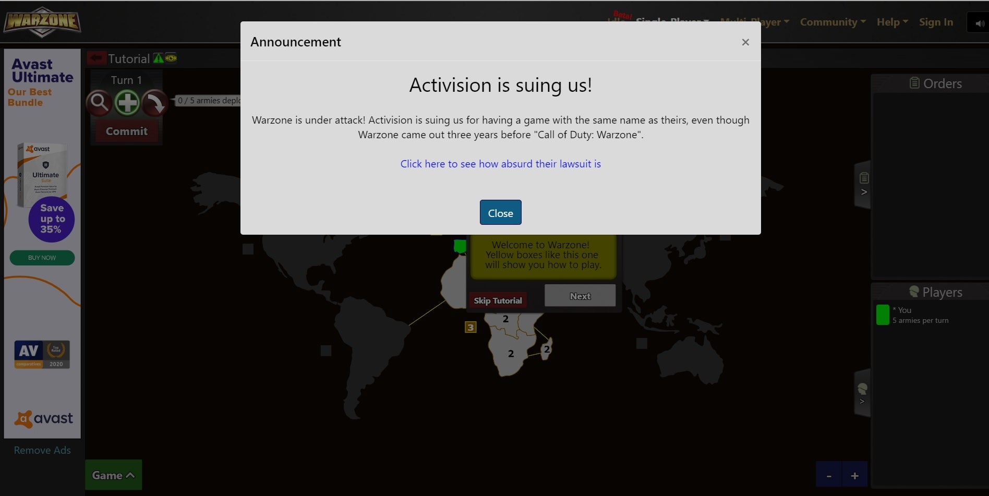
Task: Click the AV Comparatives 2020 badge
Action: [42, 355]
